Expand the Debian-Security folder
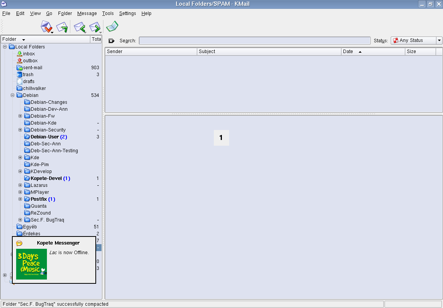The image size is (443, 308). pyautogui.click(x=20, y=130)
